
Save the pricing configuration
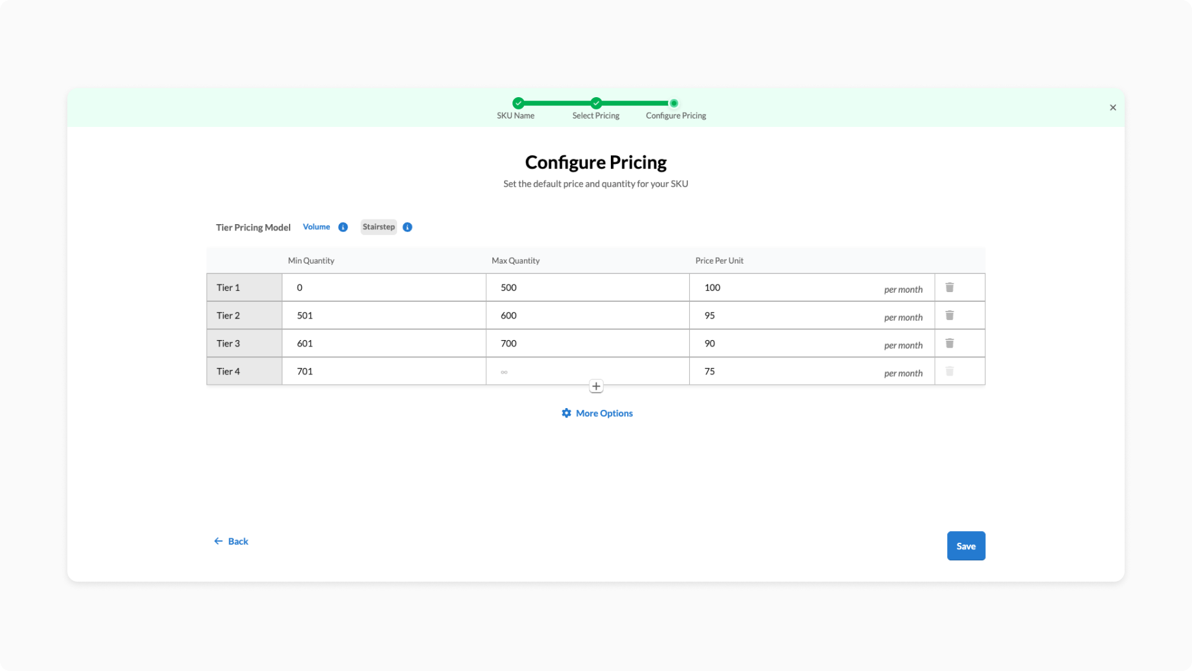pos(965,546)
